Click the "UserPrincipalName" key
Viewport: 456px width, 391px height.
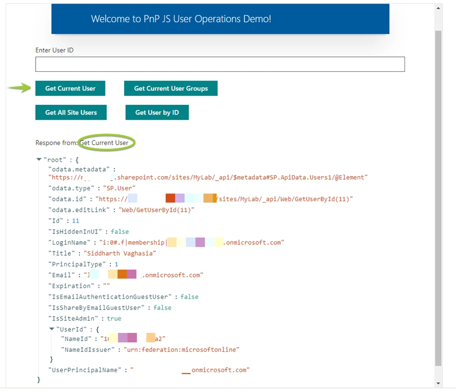84,370
